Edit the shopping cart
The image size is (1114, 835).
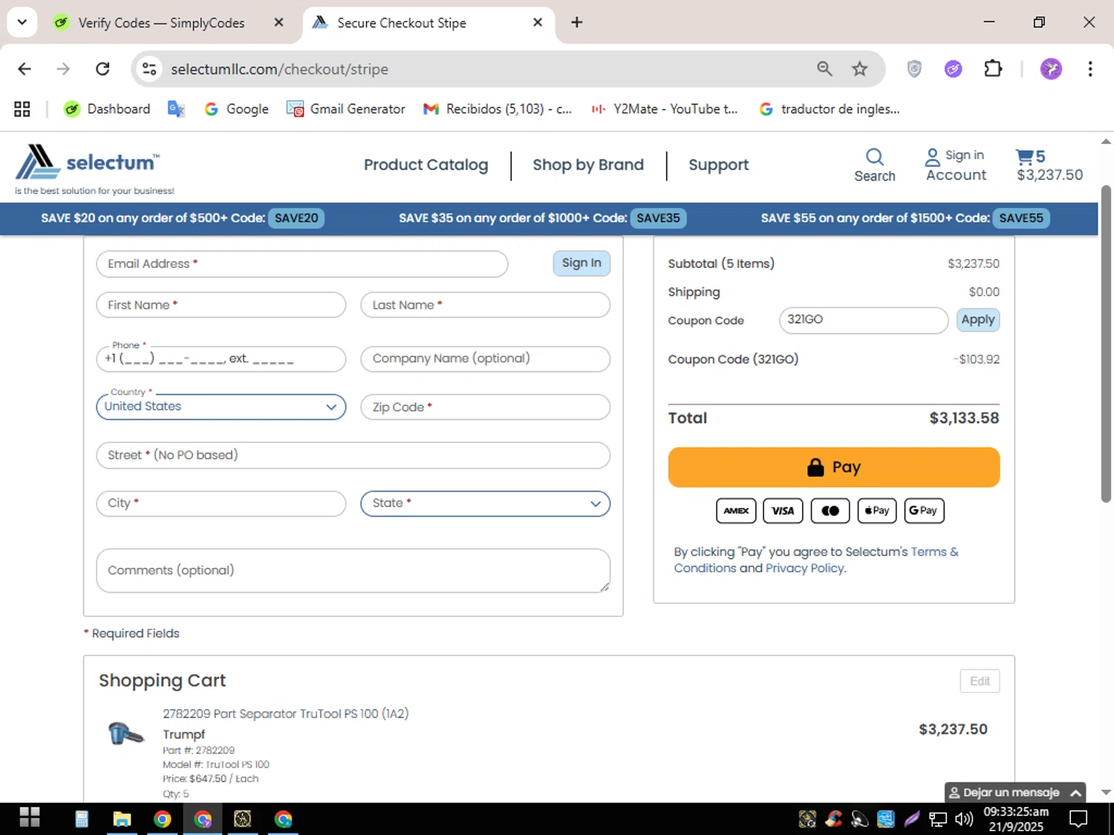(x=980, y=681)
